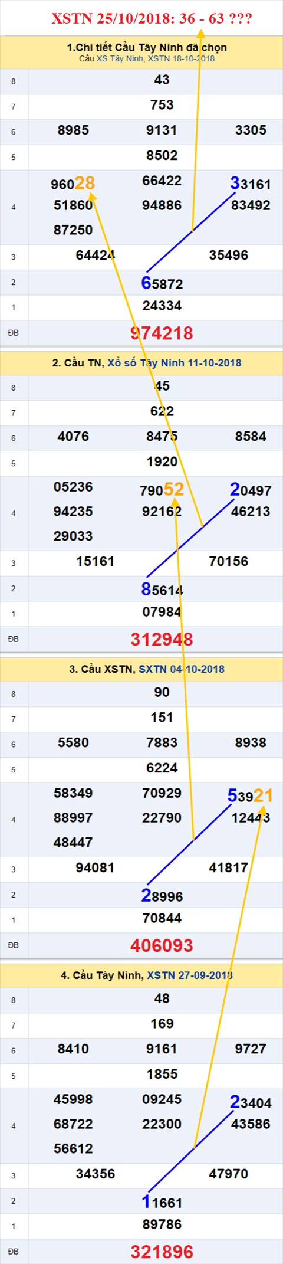Click the number 1920
283x1264 pixels.
162,462
